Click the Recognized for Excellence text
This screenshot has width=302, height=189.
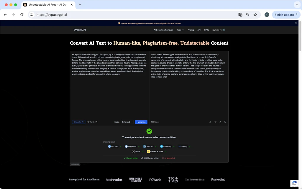(84, 180)
